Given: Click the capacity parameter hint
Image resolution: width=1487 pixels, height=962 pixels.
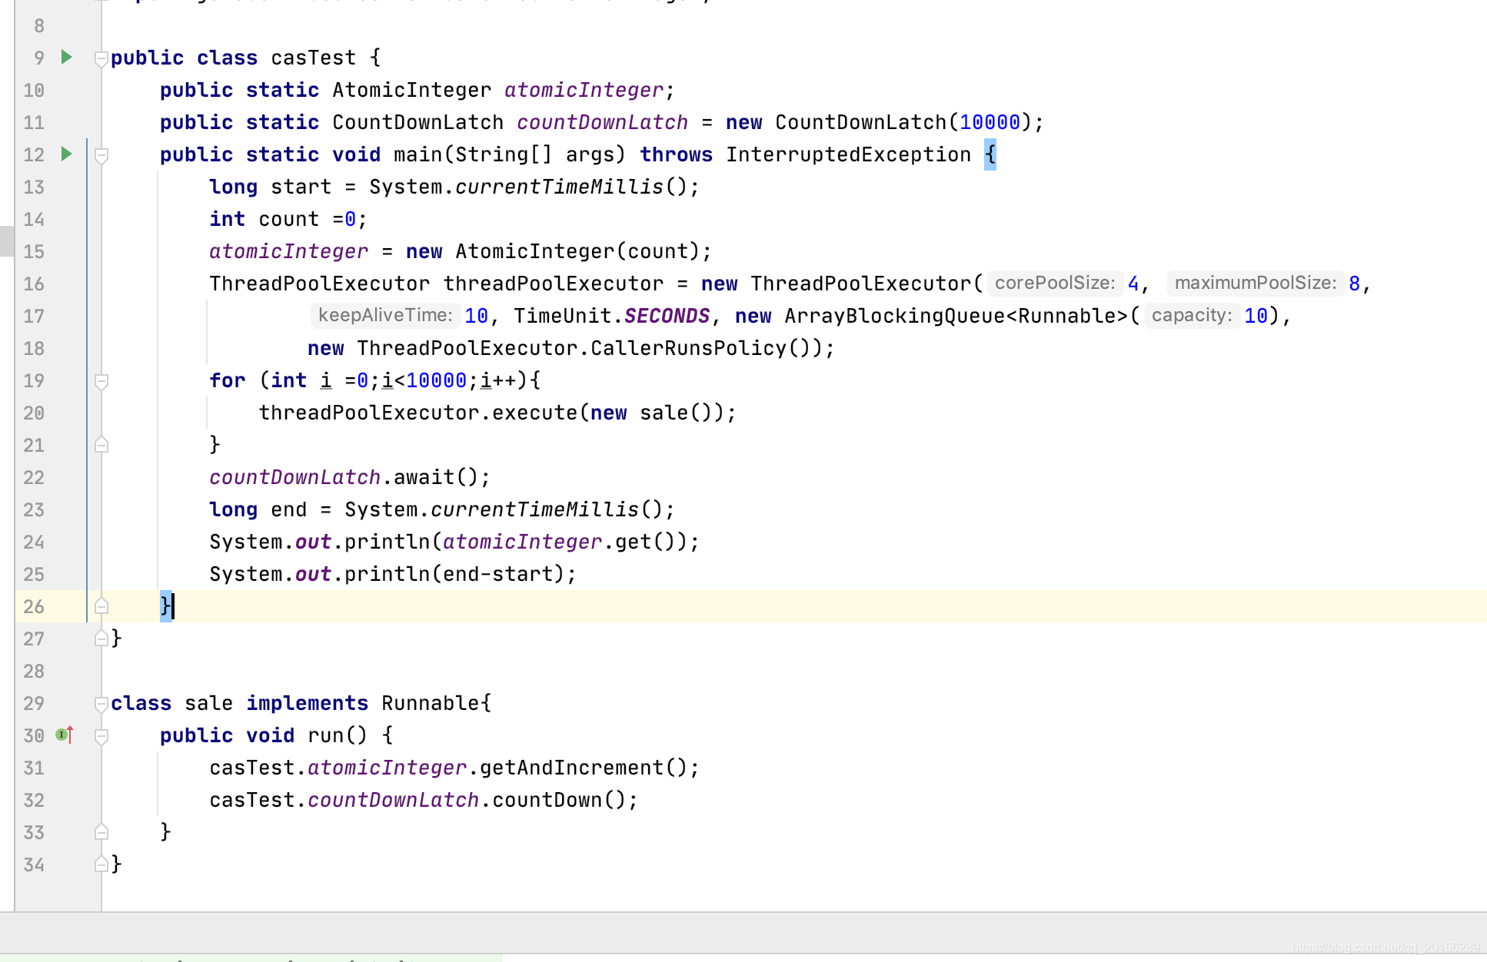Looking at the screenshot, I should coord(1192,316).
